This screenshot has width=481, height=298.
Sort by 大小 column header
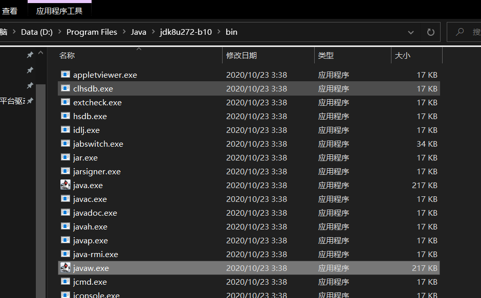[403, 56]
